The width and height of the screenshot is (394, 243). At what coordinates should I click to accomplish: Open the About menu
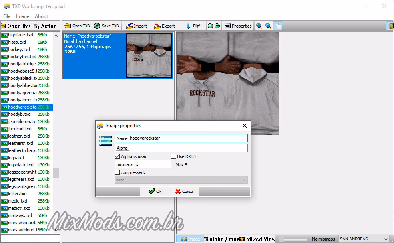tap(42, 16)
